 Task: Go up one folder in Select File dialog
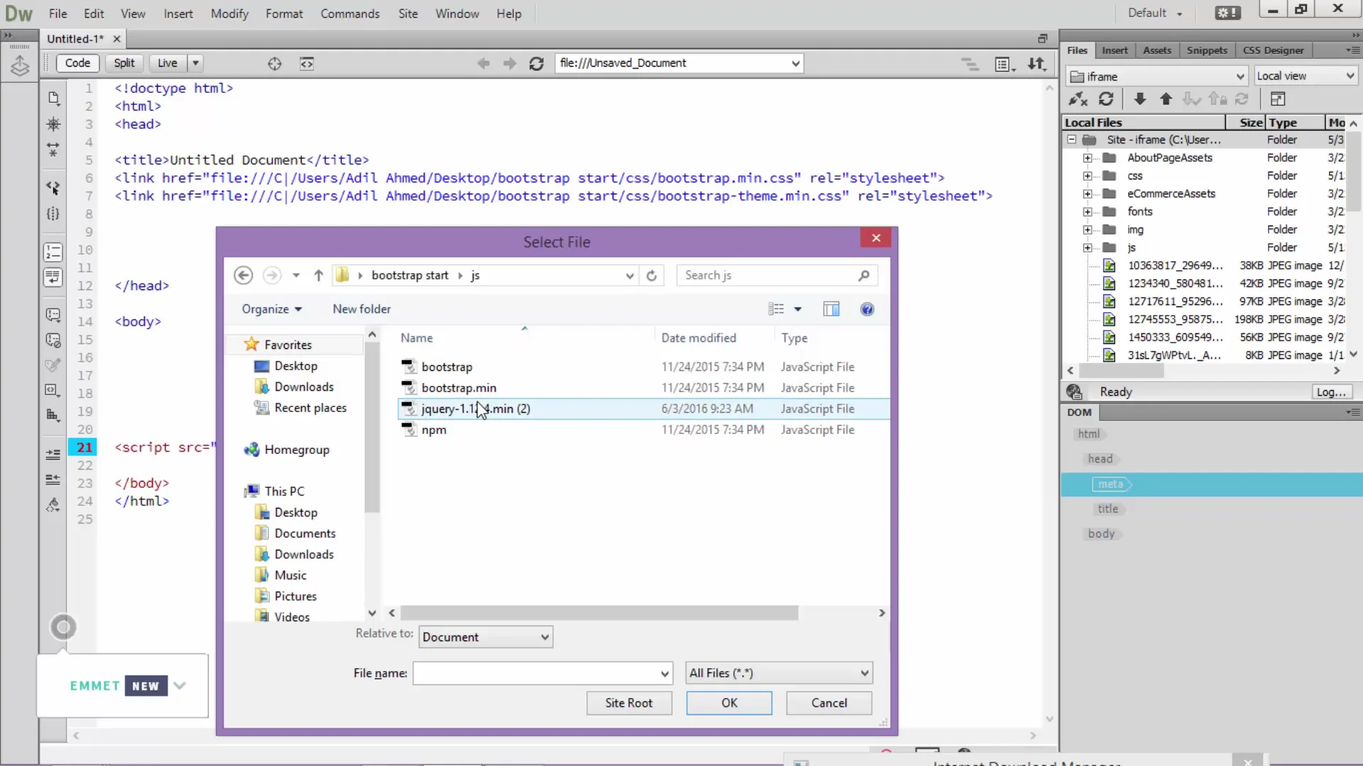click(x=319, y=275)
